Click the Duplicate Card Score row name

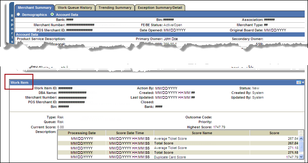pos(170,157)
